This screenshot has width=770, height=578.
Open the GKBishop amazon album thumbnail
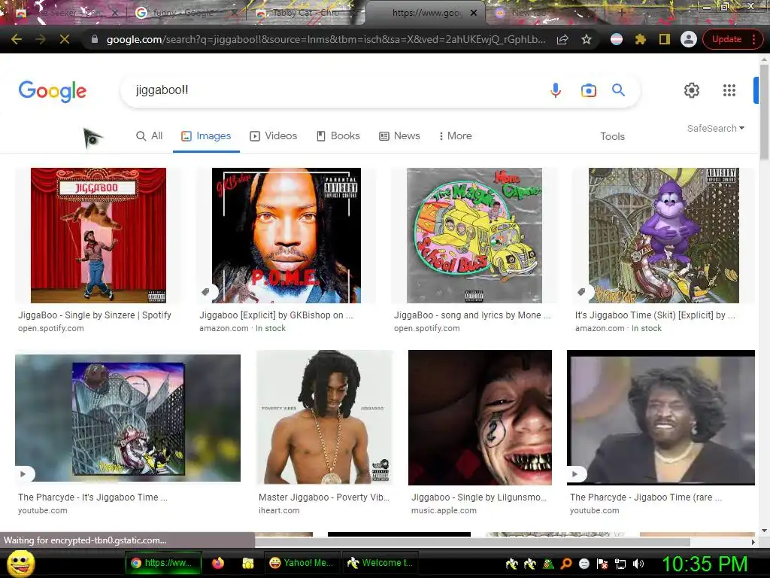pos(286,236)
